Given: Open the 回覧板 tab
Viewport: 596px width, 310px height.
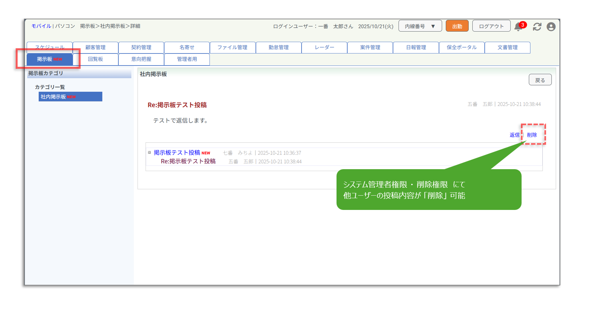Looking at the screenshot, I should 95,59.
